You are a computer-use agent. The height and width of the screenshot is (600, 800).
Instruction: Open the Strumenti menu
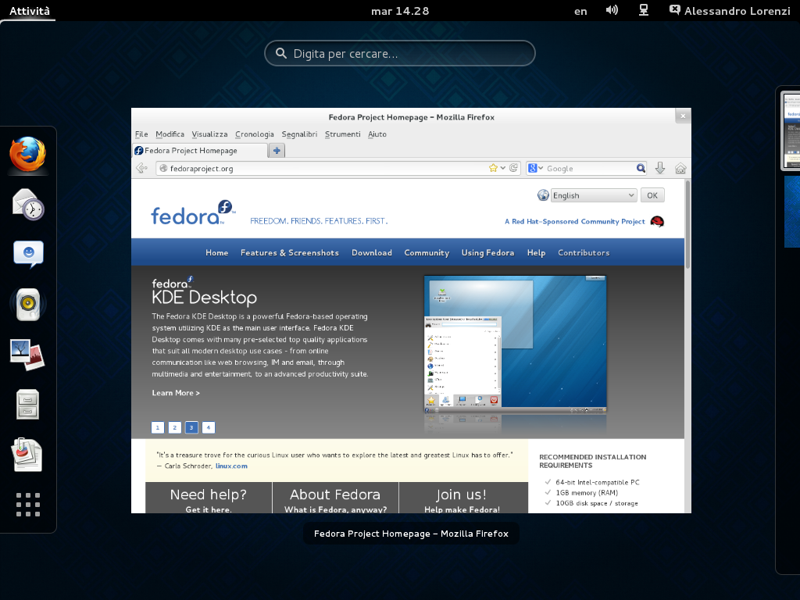342,134
